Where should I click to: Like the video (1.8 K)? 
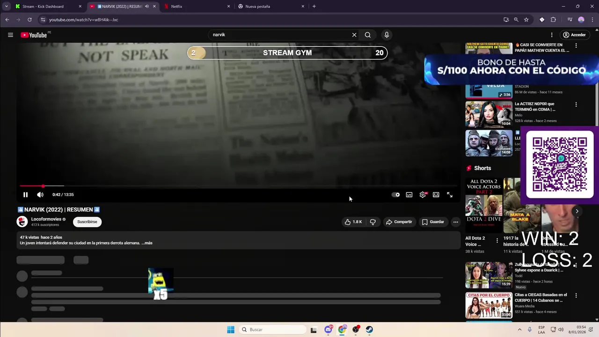[x=353, y=222]
